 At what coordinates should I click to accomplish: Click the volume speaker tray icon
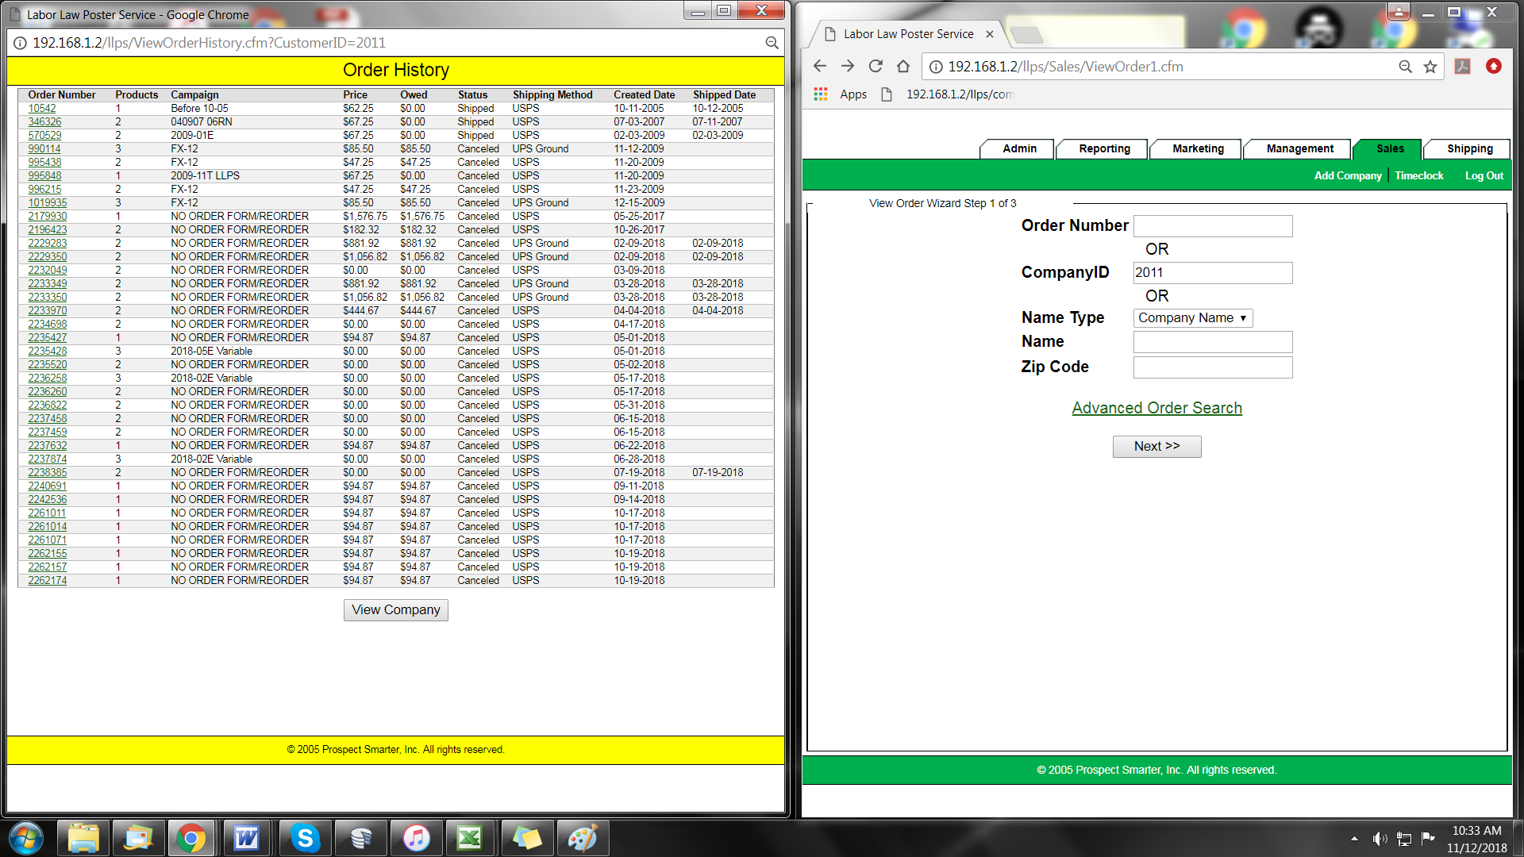coord(1380,839)
